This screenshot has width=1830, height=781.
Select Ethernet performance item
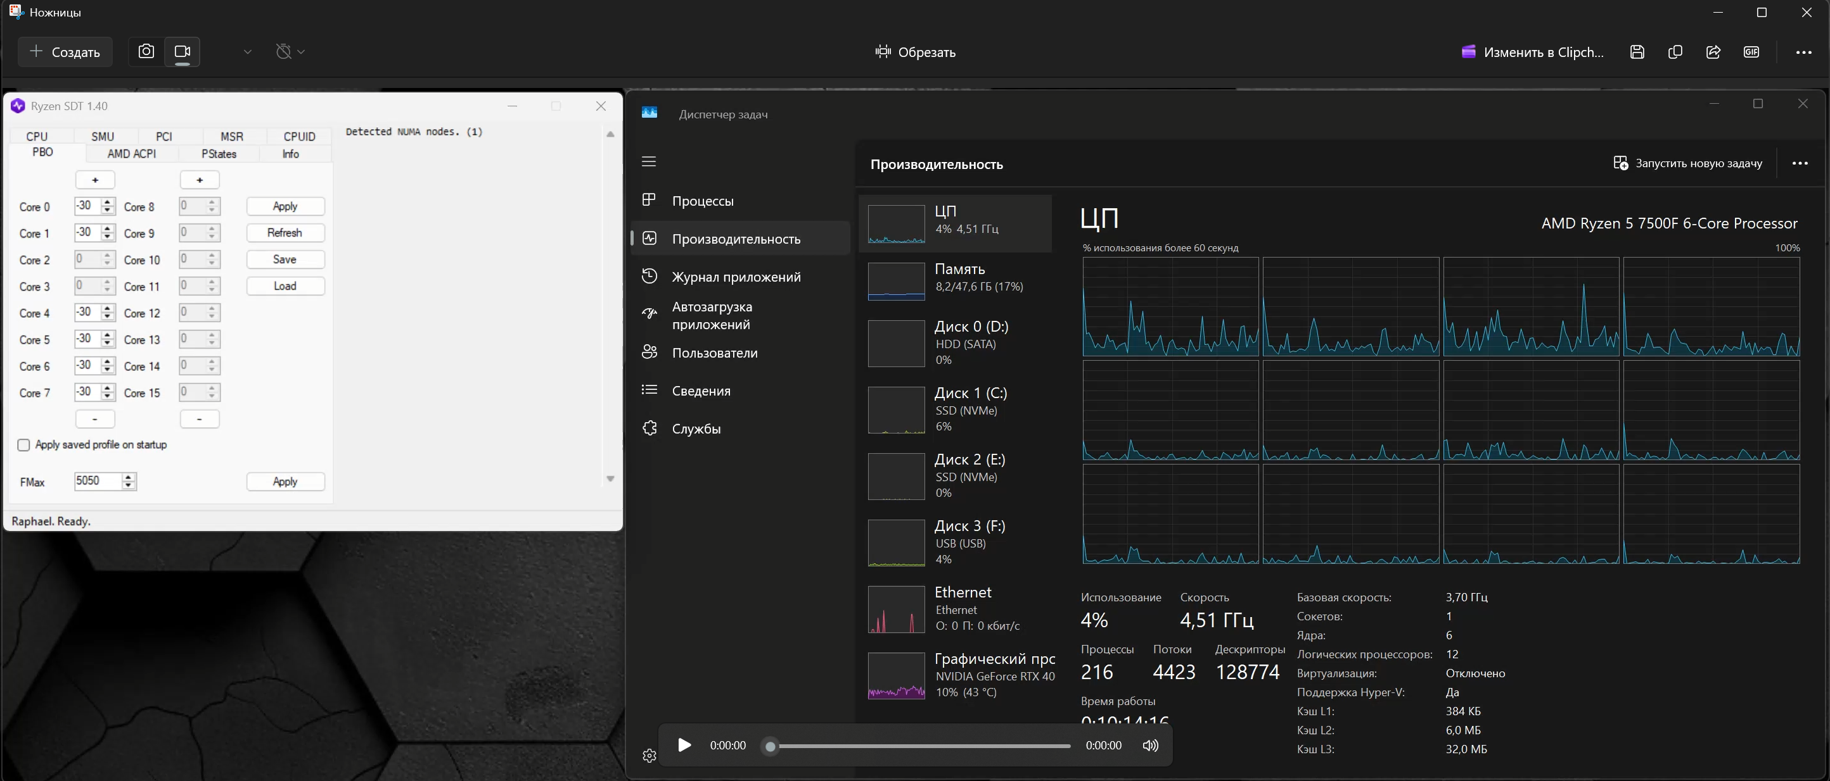click(x=956, y=609)
